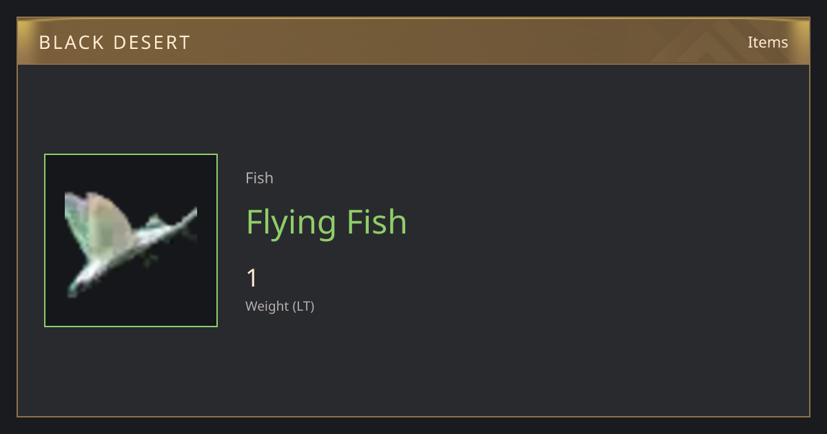Open the Items section in header
The image size is (827, 434).
tap(768, 42)
